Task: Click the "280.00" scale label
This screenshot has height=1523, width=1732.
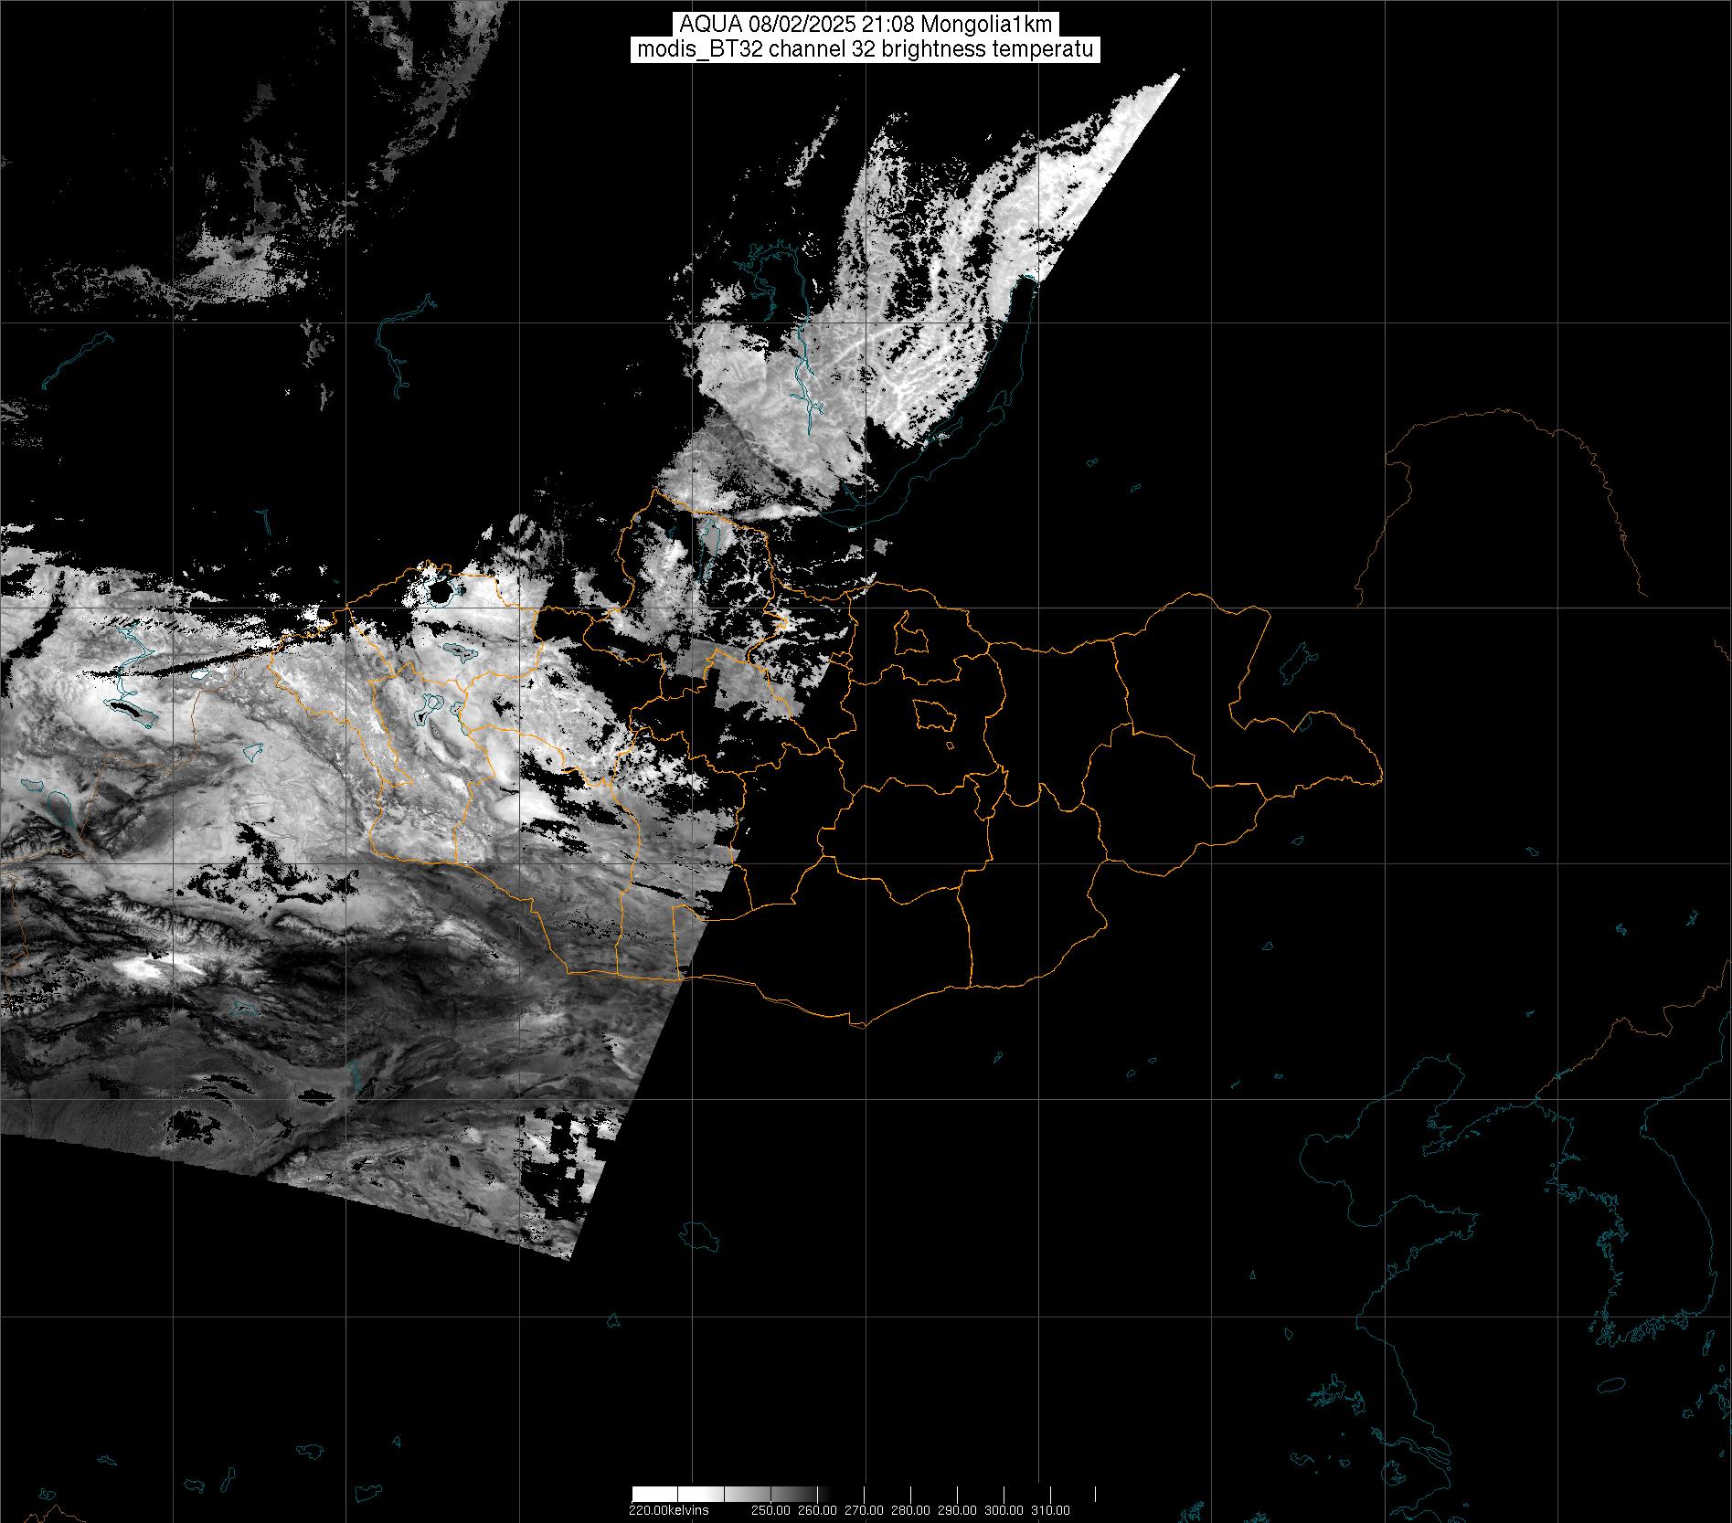Action: [x=910, y=1510]
